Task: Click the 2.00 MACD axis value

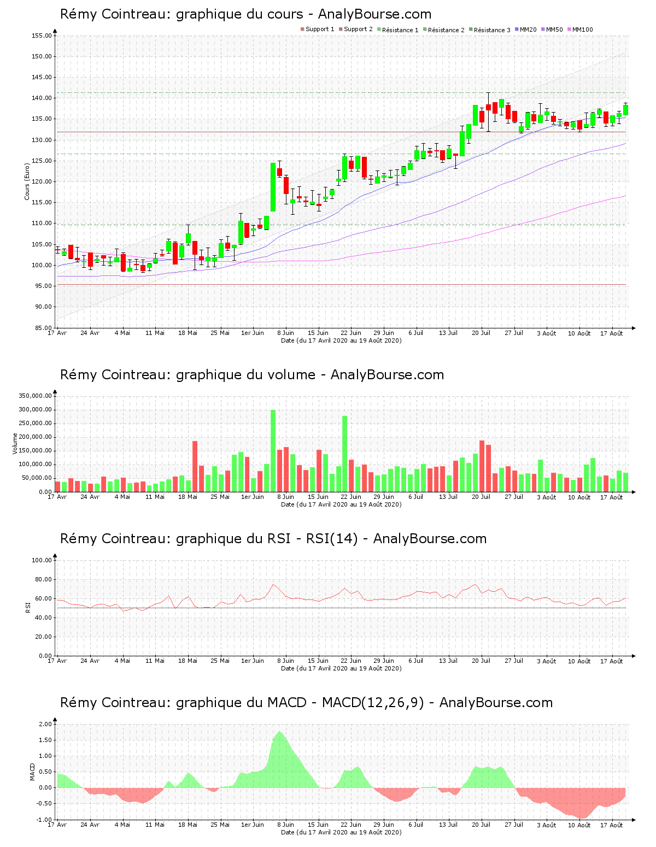Action: click(x=46, y=725)
